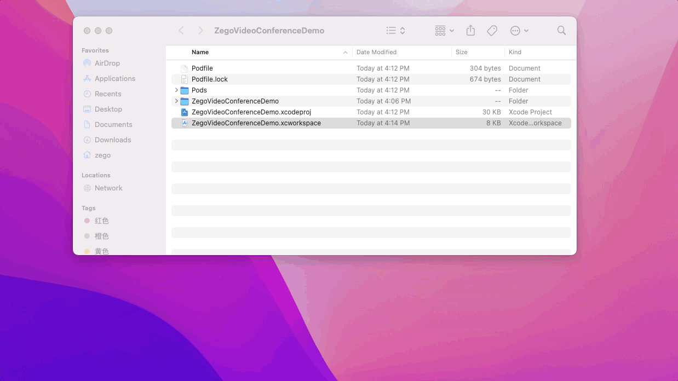The width and height of the screenshot is (678, 381).
Task: Click the window title ZegoVideoConferenceDemo
Action: tap(269, 31)
